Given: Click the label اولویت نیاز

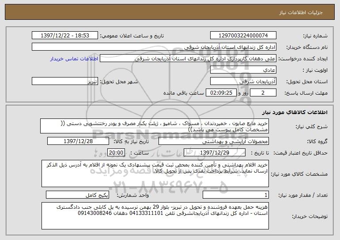Looking at the screenshot, I should pyautogui.click(x=315, y=70).
